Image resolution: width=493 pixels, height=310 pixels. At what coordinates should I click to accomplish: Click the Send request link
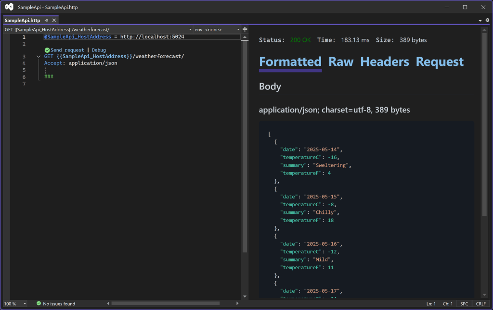coord(67,50)
